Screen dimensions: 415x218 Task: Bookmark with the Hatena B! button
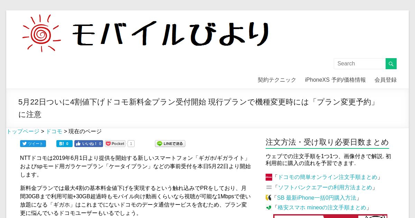(64, 144)
